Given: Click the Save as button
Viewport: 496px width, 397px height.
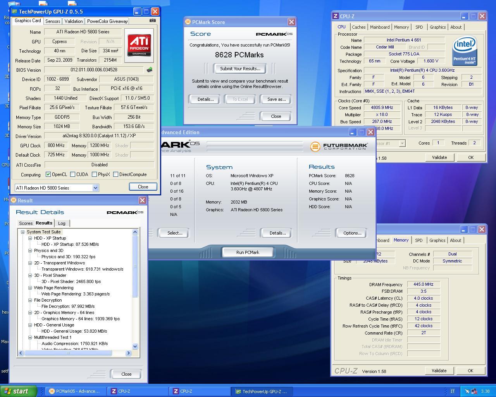Looking at the screenshot, I should 277,99.
